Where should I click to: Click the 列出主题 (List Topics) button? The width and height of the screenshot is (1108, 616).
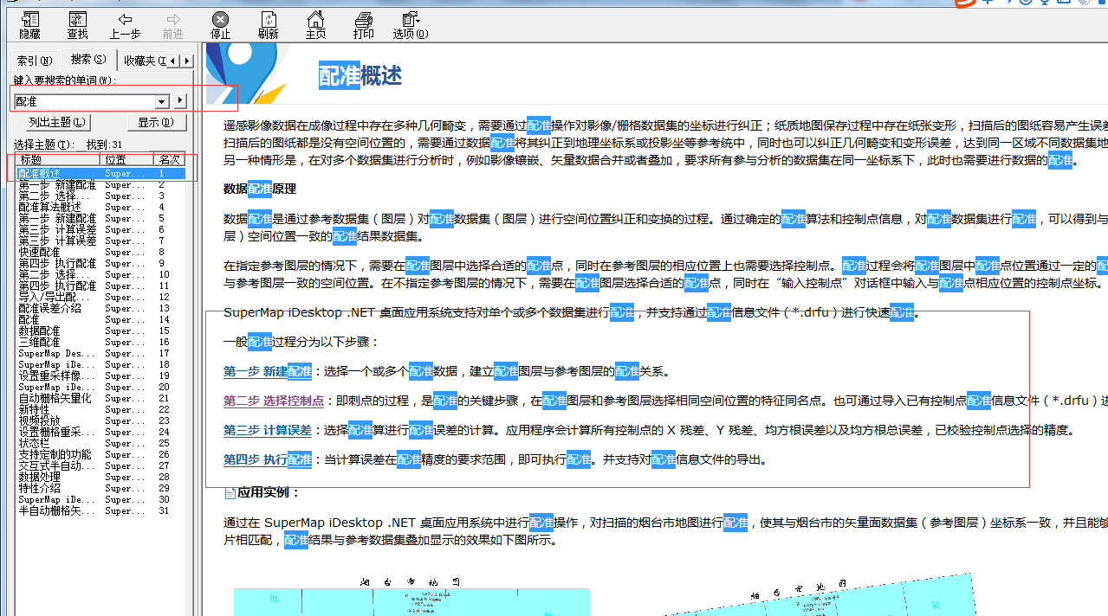click(x=56, y=123)
